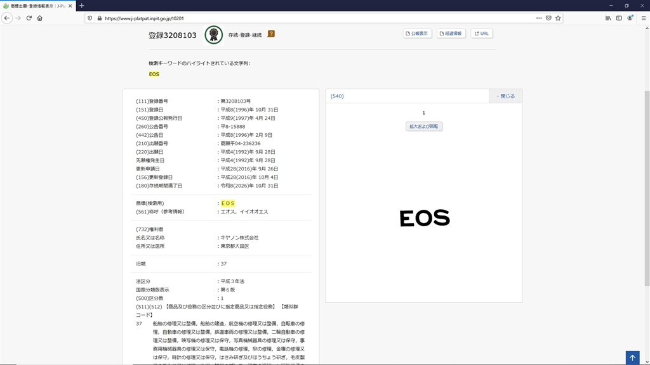The image size is (650, 365).
Task: Click the (540) panel header label
Action: pyautogui.click(x=337, y=96)
